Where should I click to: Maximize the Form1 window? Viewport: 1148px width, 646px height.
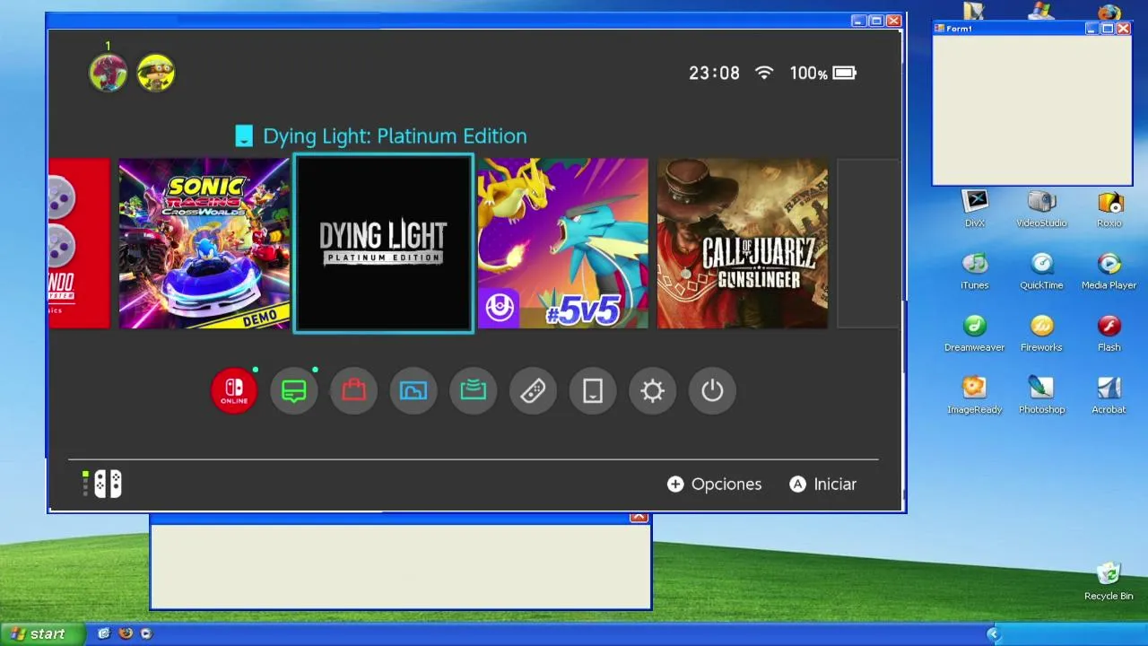coord(1108,29)
